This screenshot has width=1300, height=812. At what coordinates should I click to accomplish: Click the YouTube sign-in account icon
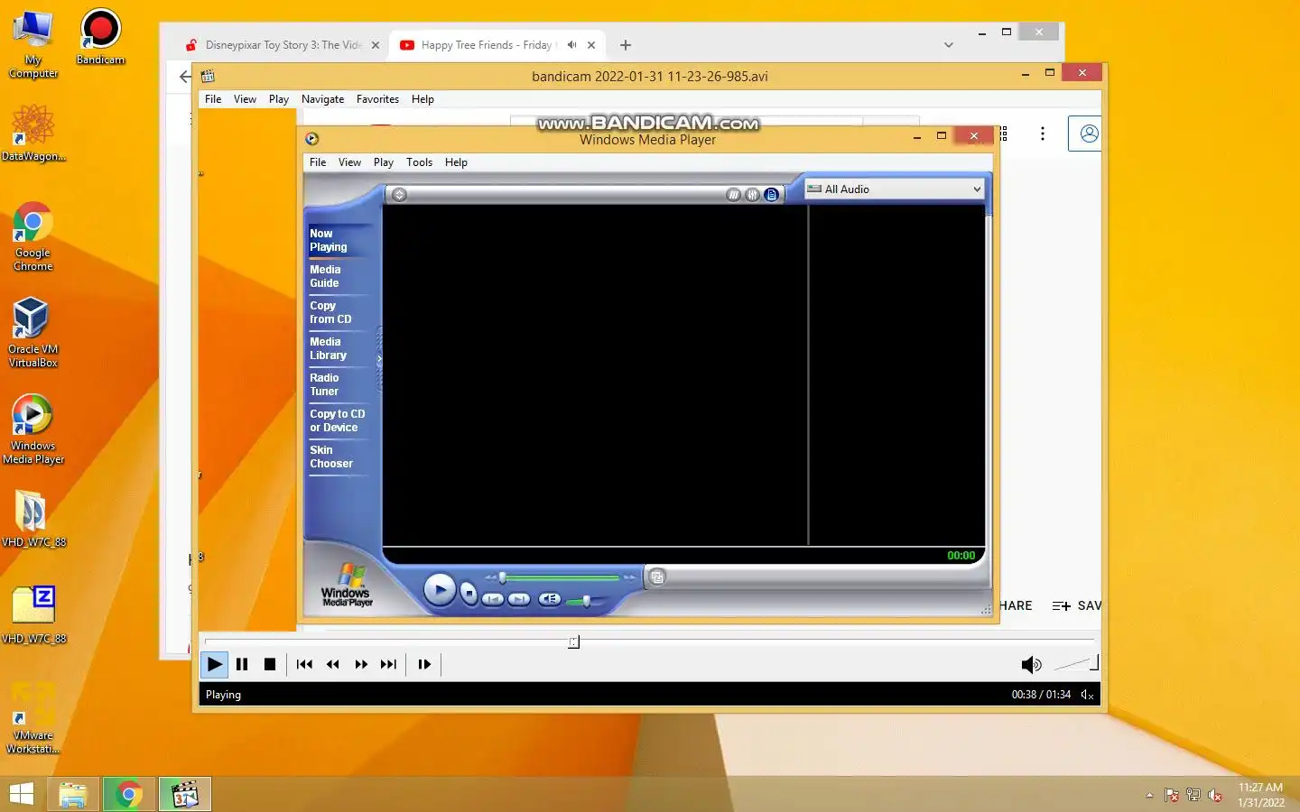pos(1087,134)
